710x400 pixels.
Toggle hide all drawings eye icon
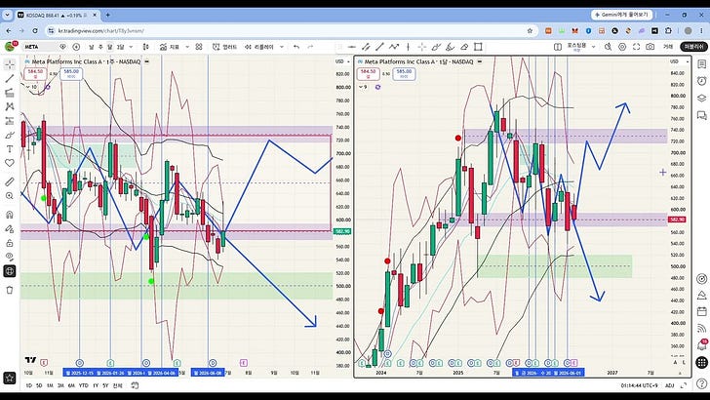click(x=10, y=257)
